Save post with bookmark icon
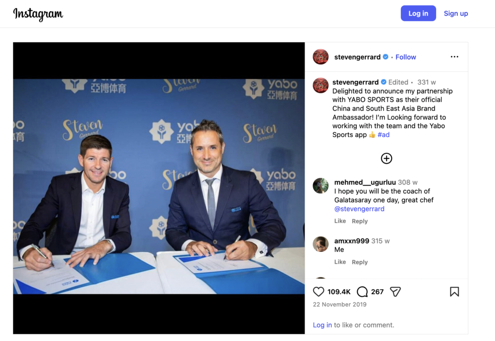 pyautogui.click(x=454, y=292)
